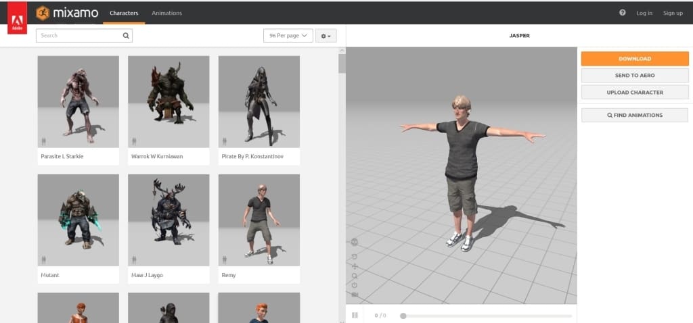Click the 0 / 0 frame counter
The height and width of the screenshot is (323, 693).
point(380,316)
